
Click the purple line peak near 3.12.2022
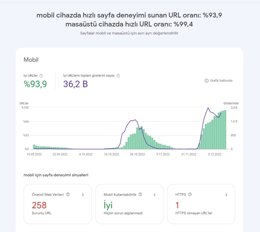[x=208, y=108]
